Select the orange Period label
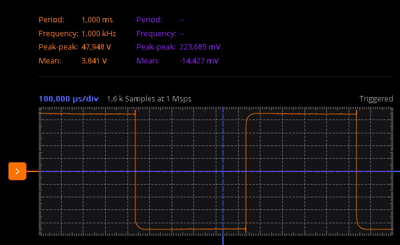This screenshot has width=400, height=245. click(x=51, y=19)
